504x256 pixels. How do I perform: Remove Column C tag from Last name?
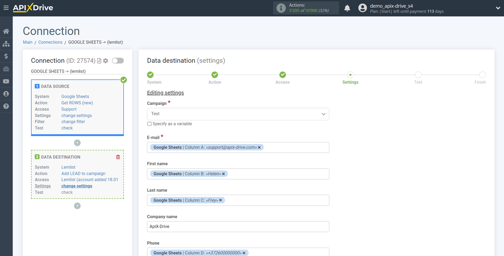pos(220,200)
